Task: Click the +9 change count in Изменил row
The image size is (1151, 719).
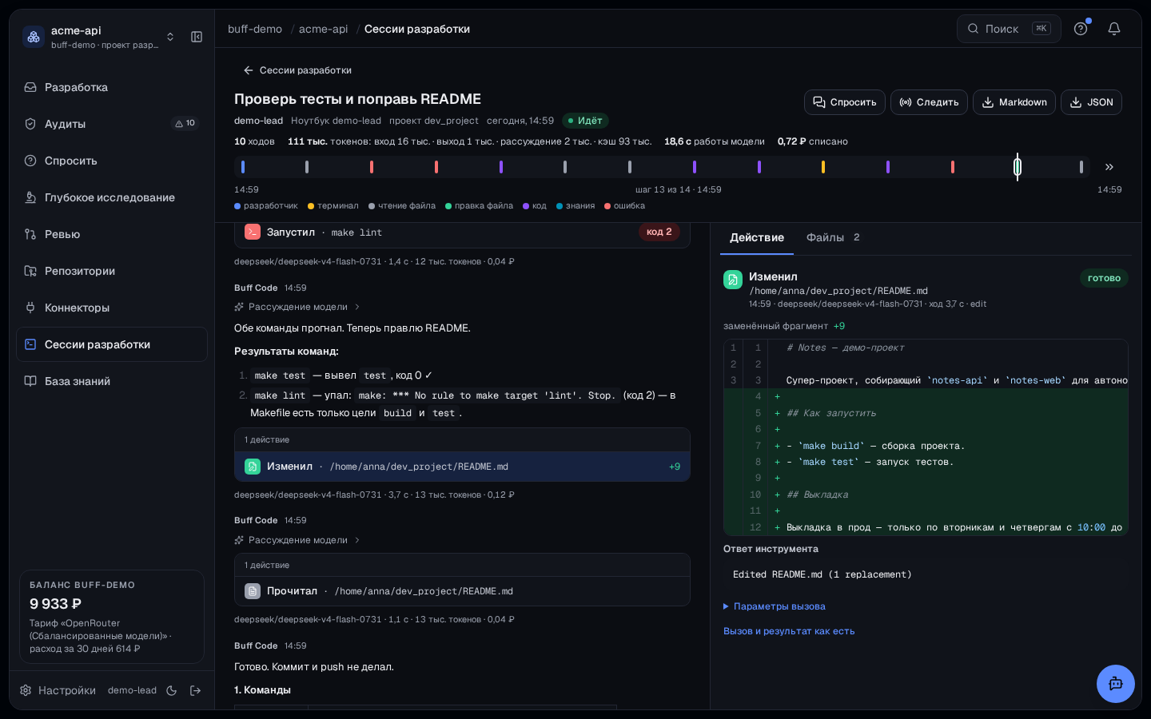Action: 675,467
